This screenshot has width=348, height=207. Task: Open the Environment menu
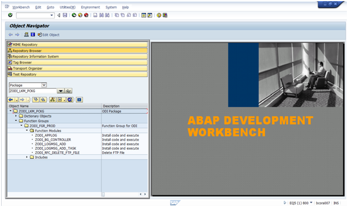point(90,7)
